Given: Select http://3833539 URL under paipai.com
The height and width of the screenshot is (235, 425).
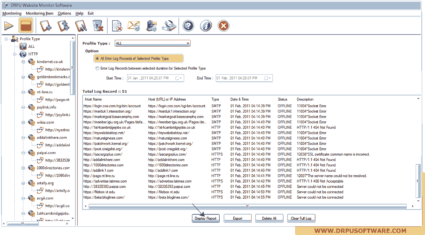Looking at the screenshot, I should (57, 160).
